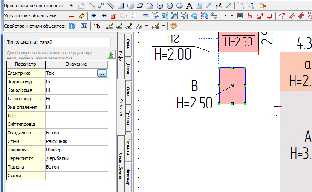Click the red X delete points icon
The image size is (312, 192).
[263, 6]
